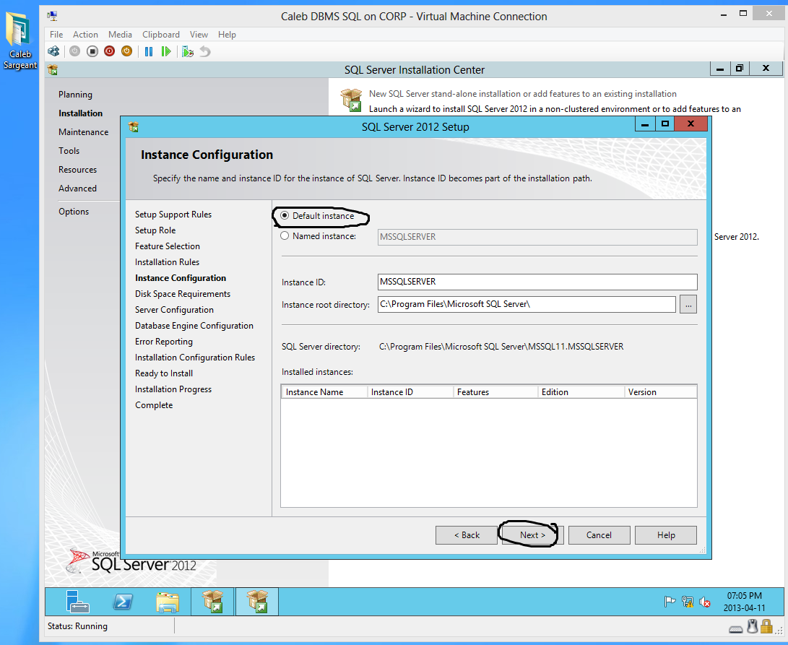Open the Media menu

(120, 34)
